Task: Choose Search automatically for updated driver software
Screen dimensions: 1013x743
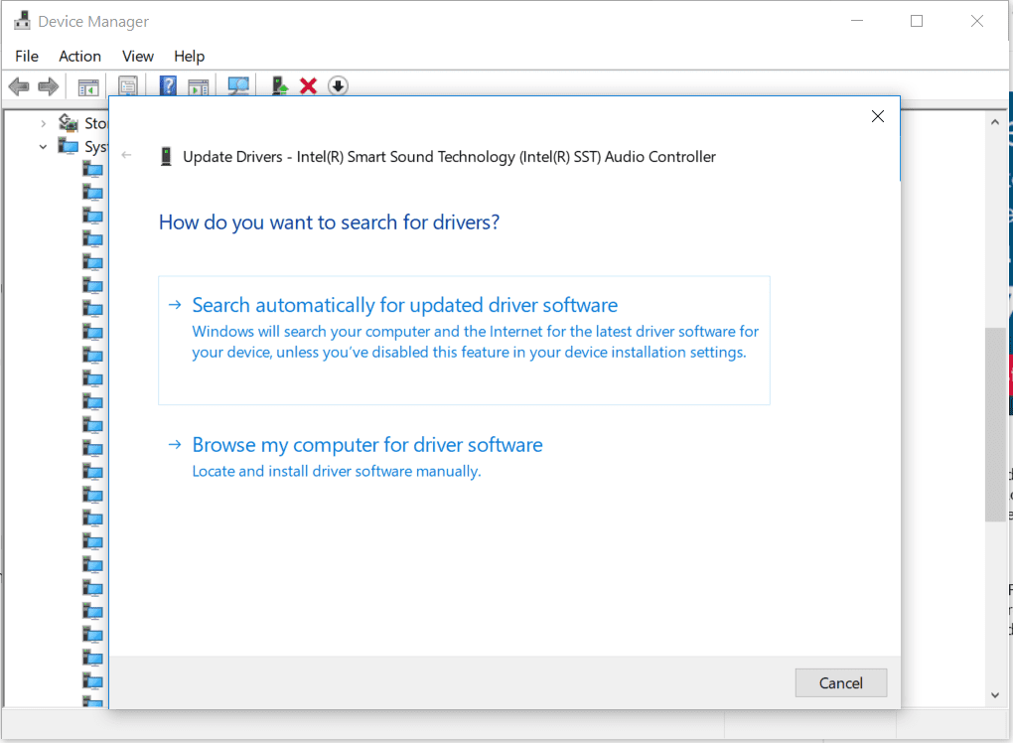Action: 404,306
